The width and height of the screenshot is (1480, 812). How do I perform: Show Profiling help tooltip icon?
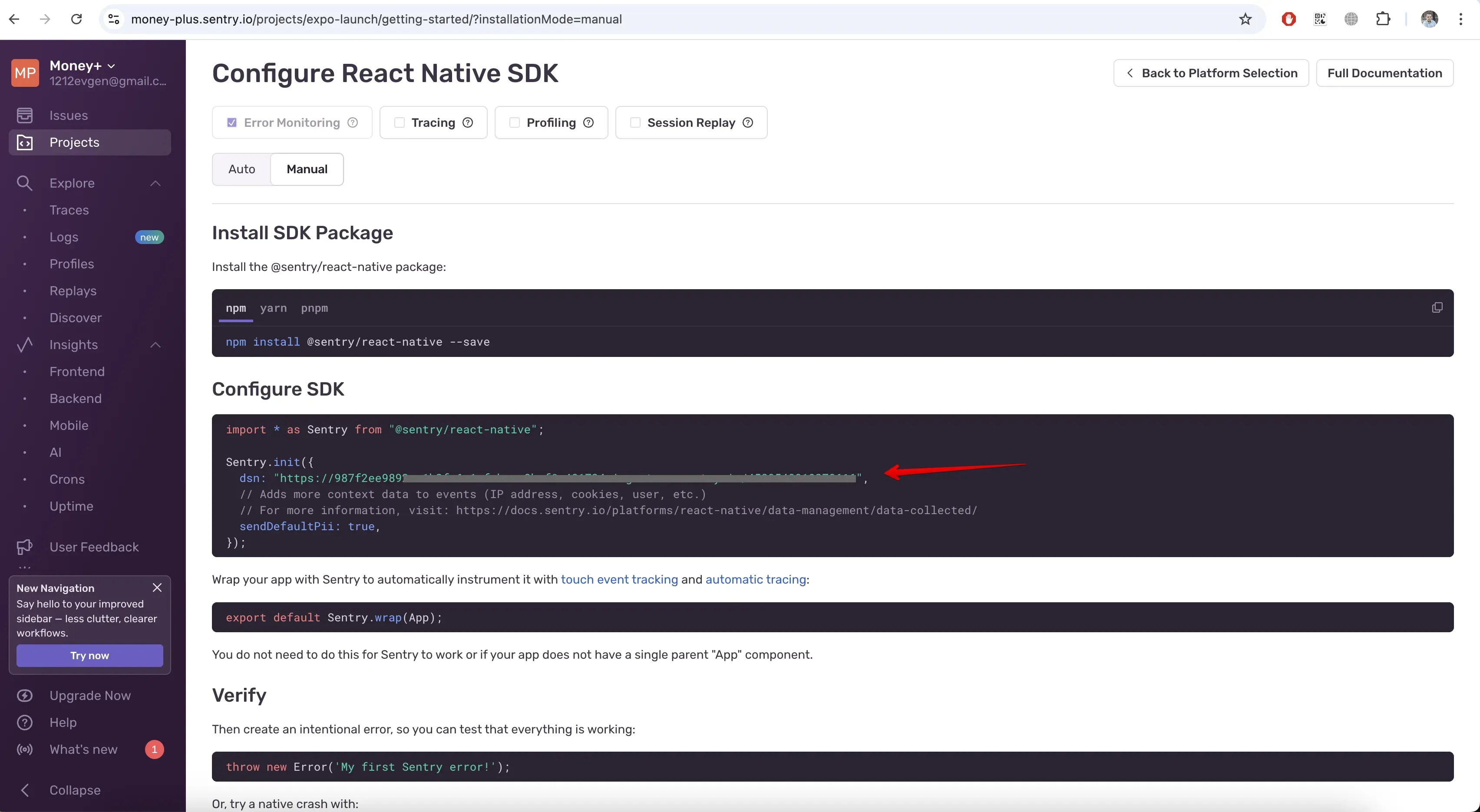tap(588, 122)
